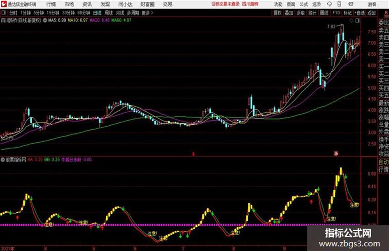Click the 通达信 red logo icon
389x251 pixels.
pos(4,4)
